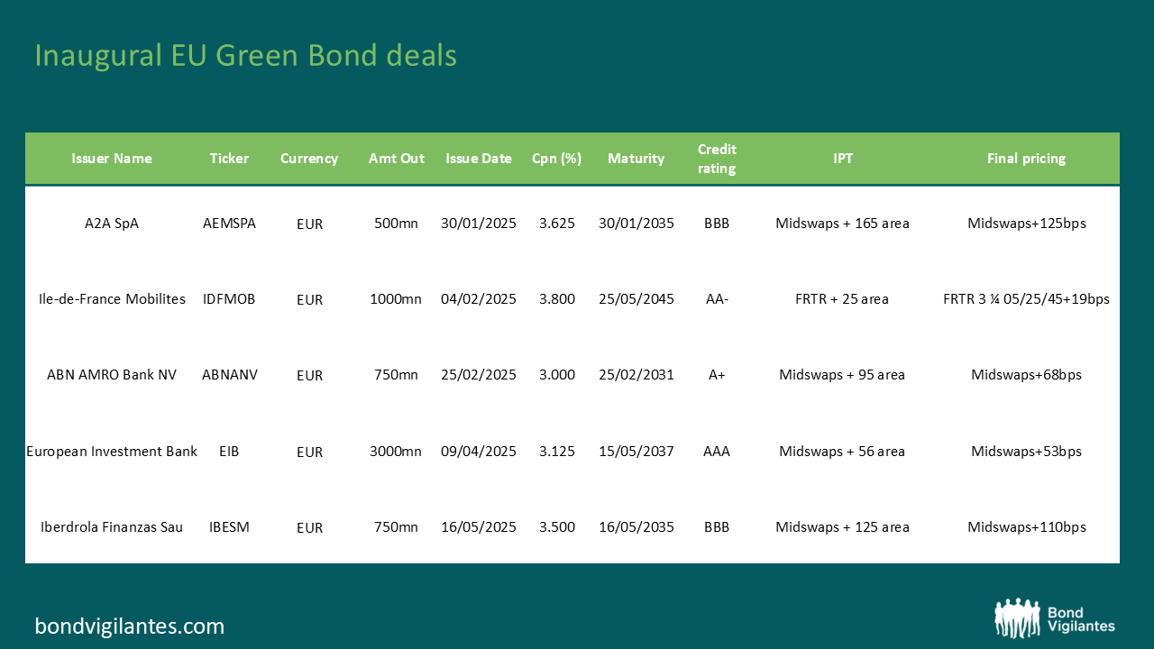Click maturity date '15/05/2037'

pos(637,452)
